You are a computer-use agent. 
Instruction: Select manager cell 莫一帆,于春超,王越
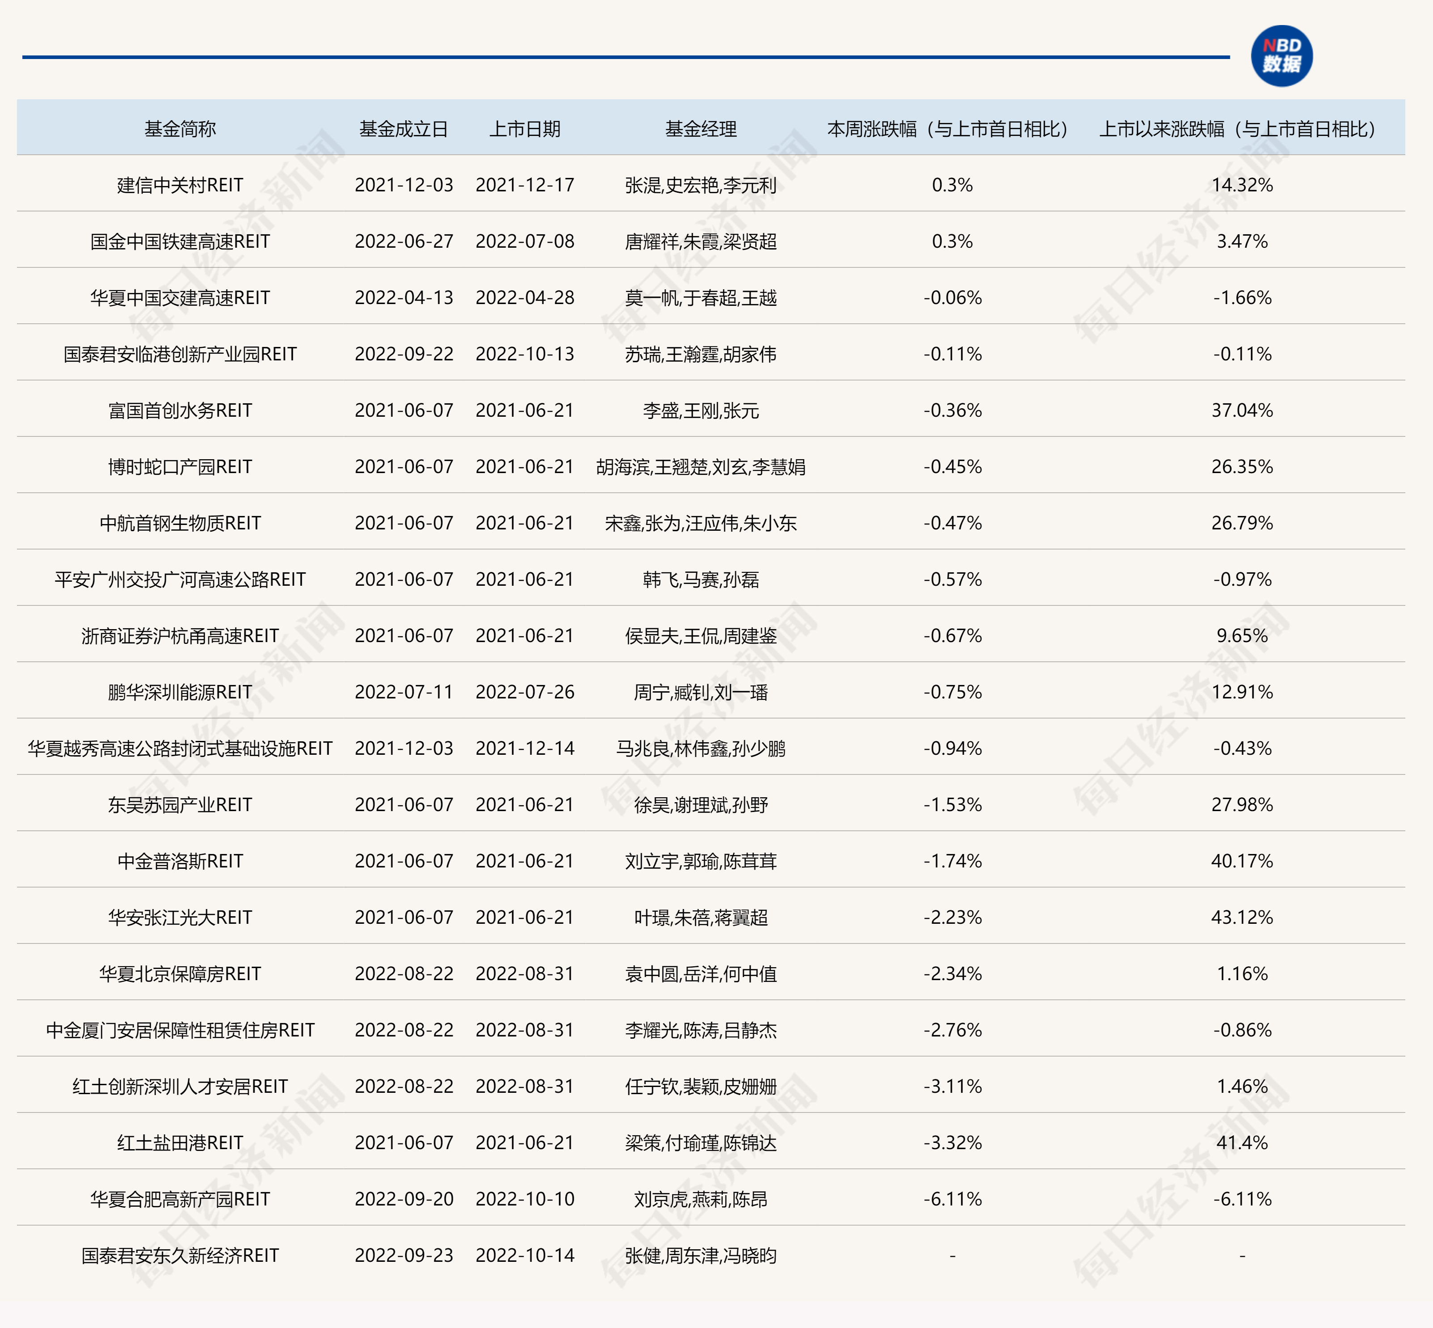click(x=701, y=297)
